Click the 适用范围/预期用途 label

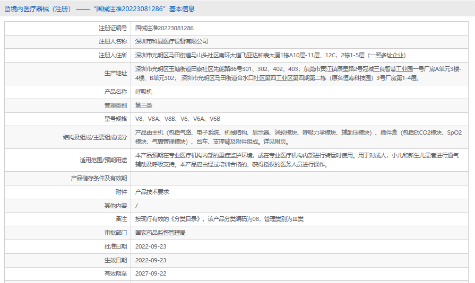[x=103, y=160]
